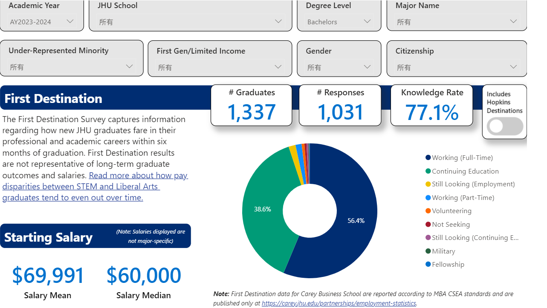Open the Academic Year dropdown
Viewport: 547px width, 308px height.
coord(42,22)
